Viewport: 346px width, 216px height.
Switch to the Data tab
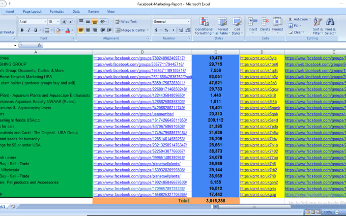click(x=76, y=12)
